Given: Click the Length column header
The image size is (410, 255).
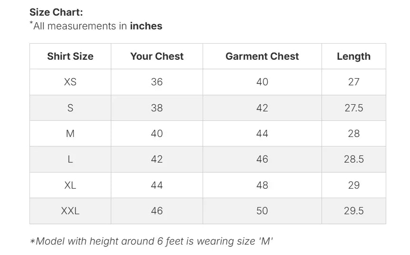Looking at the screenshot, I should (353, 56).
